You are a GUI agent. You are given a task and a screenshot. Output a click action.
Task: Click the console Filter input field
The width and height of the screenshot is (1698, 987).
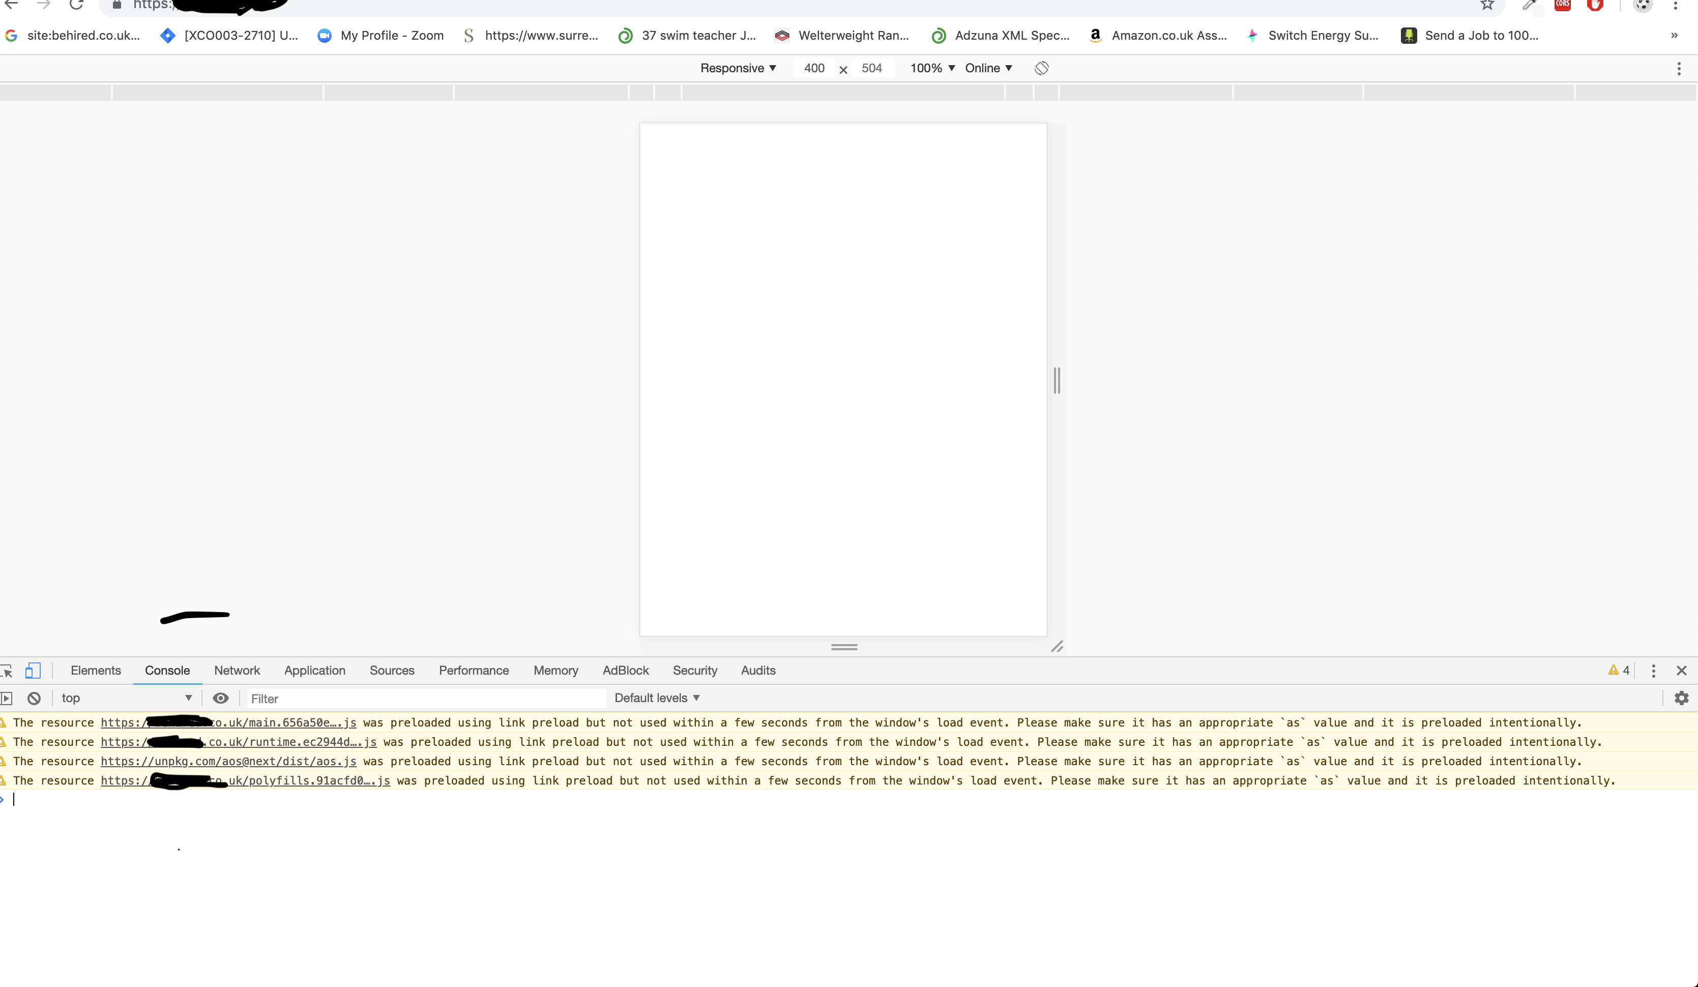pyautogui.click(x=424, y=699)
